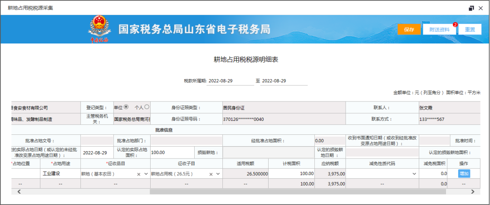Click the horizontal scrollbar thumb
This screenshot has width=490, height=205.
tap(298, 191)
